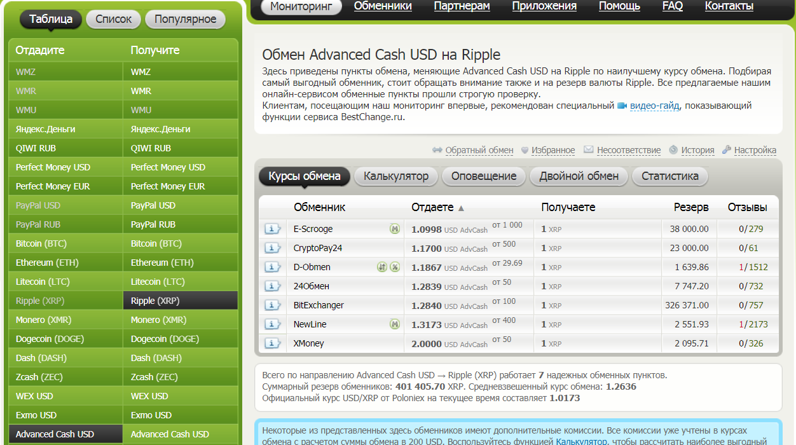Choose Bitcoin (BTC) in the Отдадите column
This screenshot has height=445, width=796.
point(66,243)
